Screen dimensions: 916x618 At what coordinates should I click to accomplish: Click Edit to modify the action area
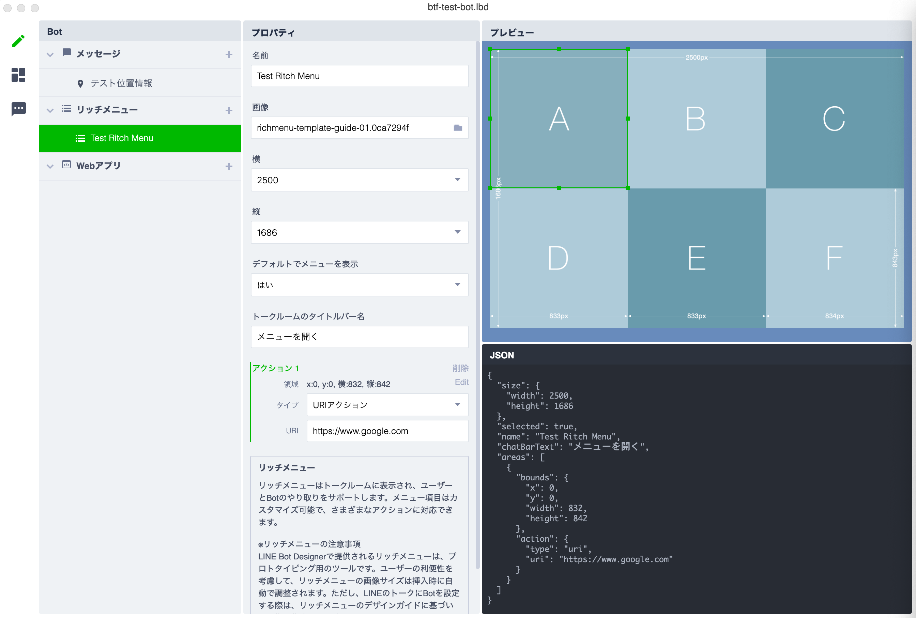(461, 382)
